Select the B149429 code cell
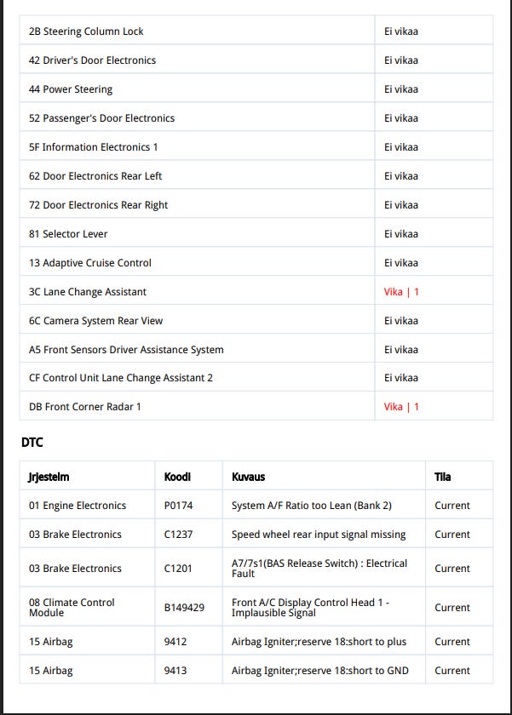 coord(184,608)
